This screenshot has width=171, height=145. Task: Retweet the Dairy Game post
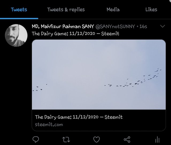pos(66,140)
